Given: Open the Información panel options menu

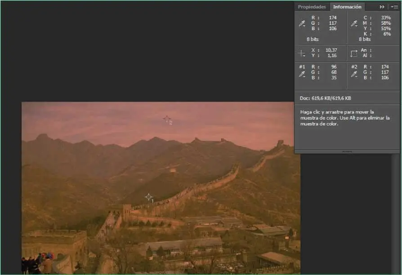Looking at the screenshot, I should coord(394,7).
